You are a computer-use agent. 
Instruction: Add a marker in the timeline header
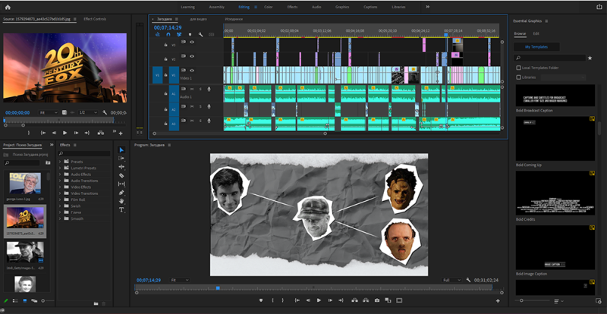pos(190,34)
